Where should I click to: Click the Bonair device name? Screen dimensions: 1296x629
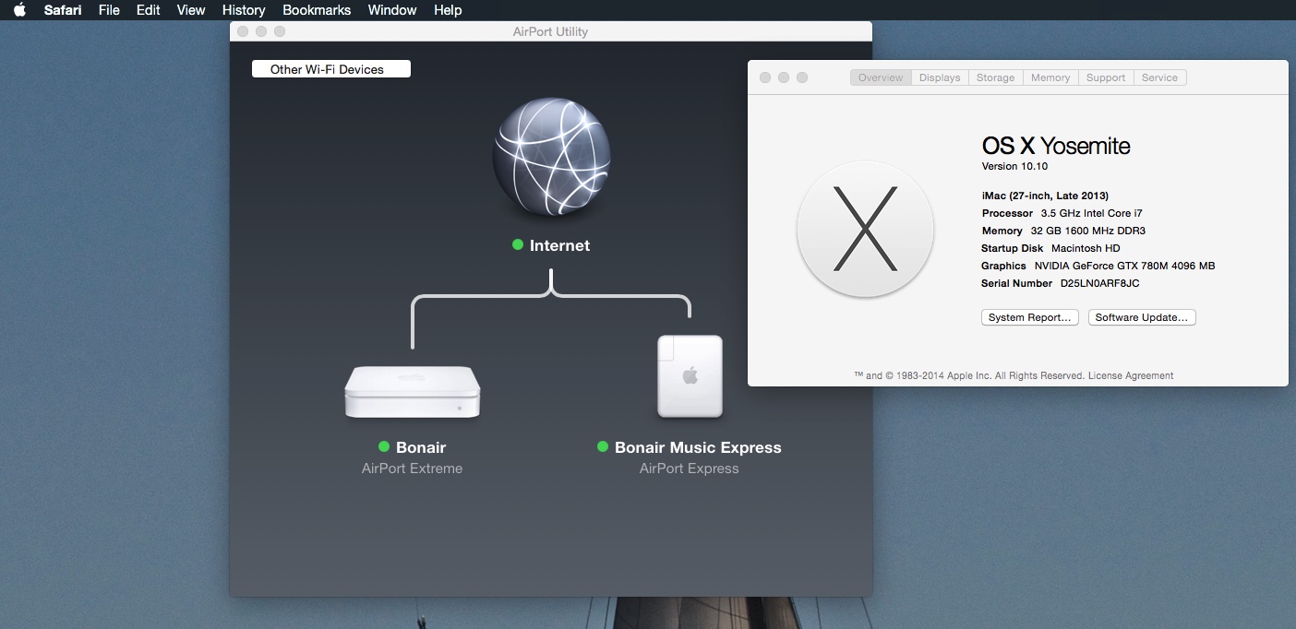point(421,447)
